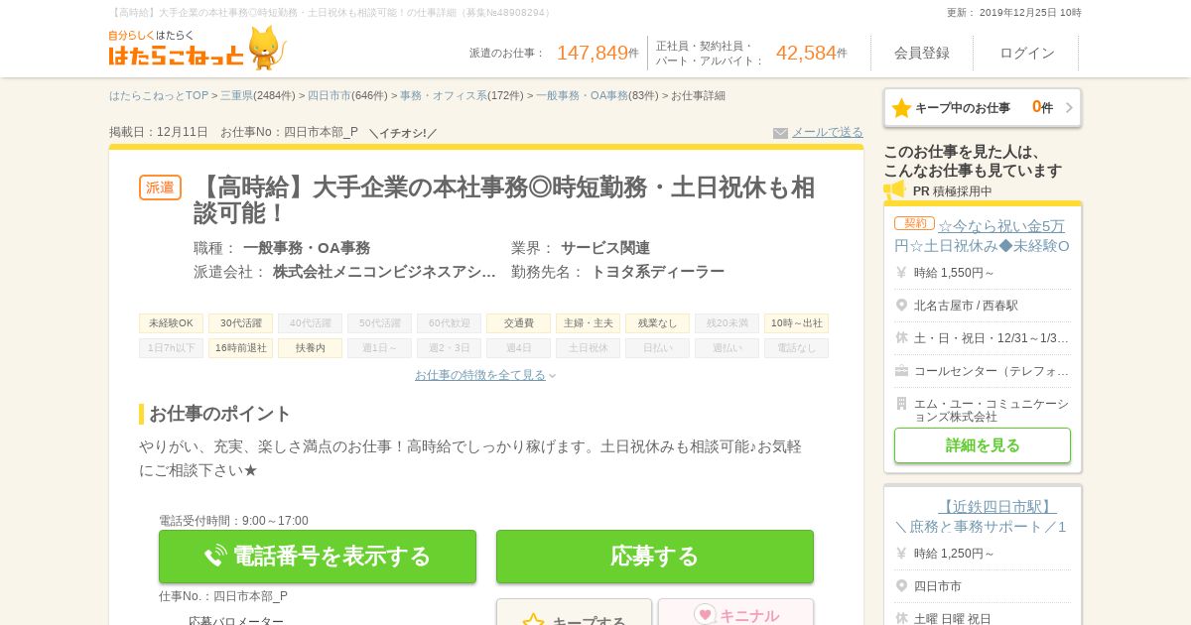The image size is (1191, 625).
Task: Click the yen icon beside 時給 1,250円～
Action: pos(901,554)
